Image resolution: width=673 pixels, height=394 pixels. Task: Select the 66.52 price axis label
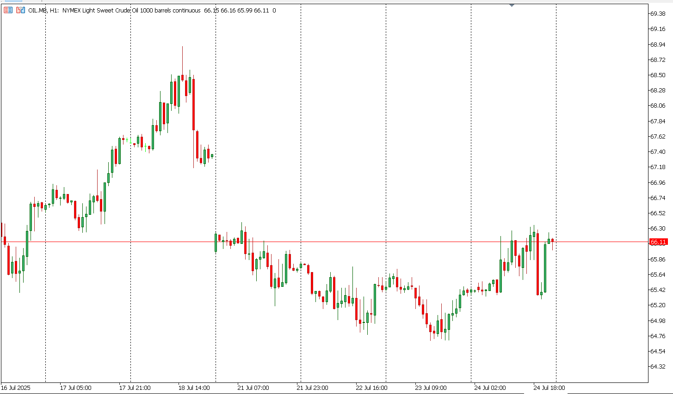click(658, 213)
